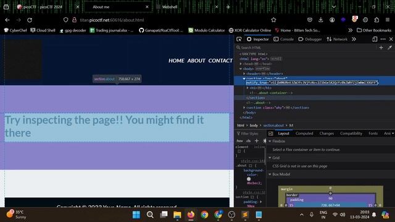Viewport: 395px width, 222px height.
Task: Show more bookmarks chevron
Action: click(x=350, y=30)
